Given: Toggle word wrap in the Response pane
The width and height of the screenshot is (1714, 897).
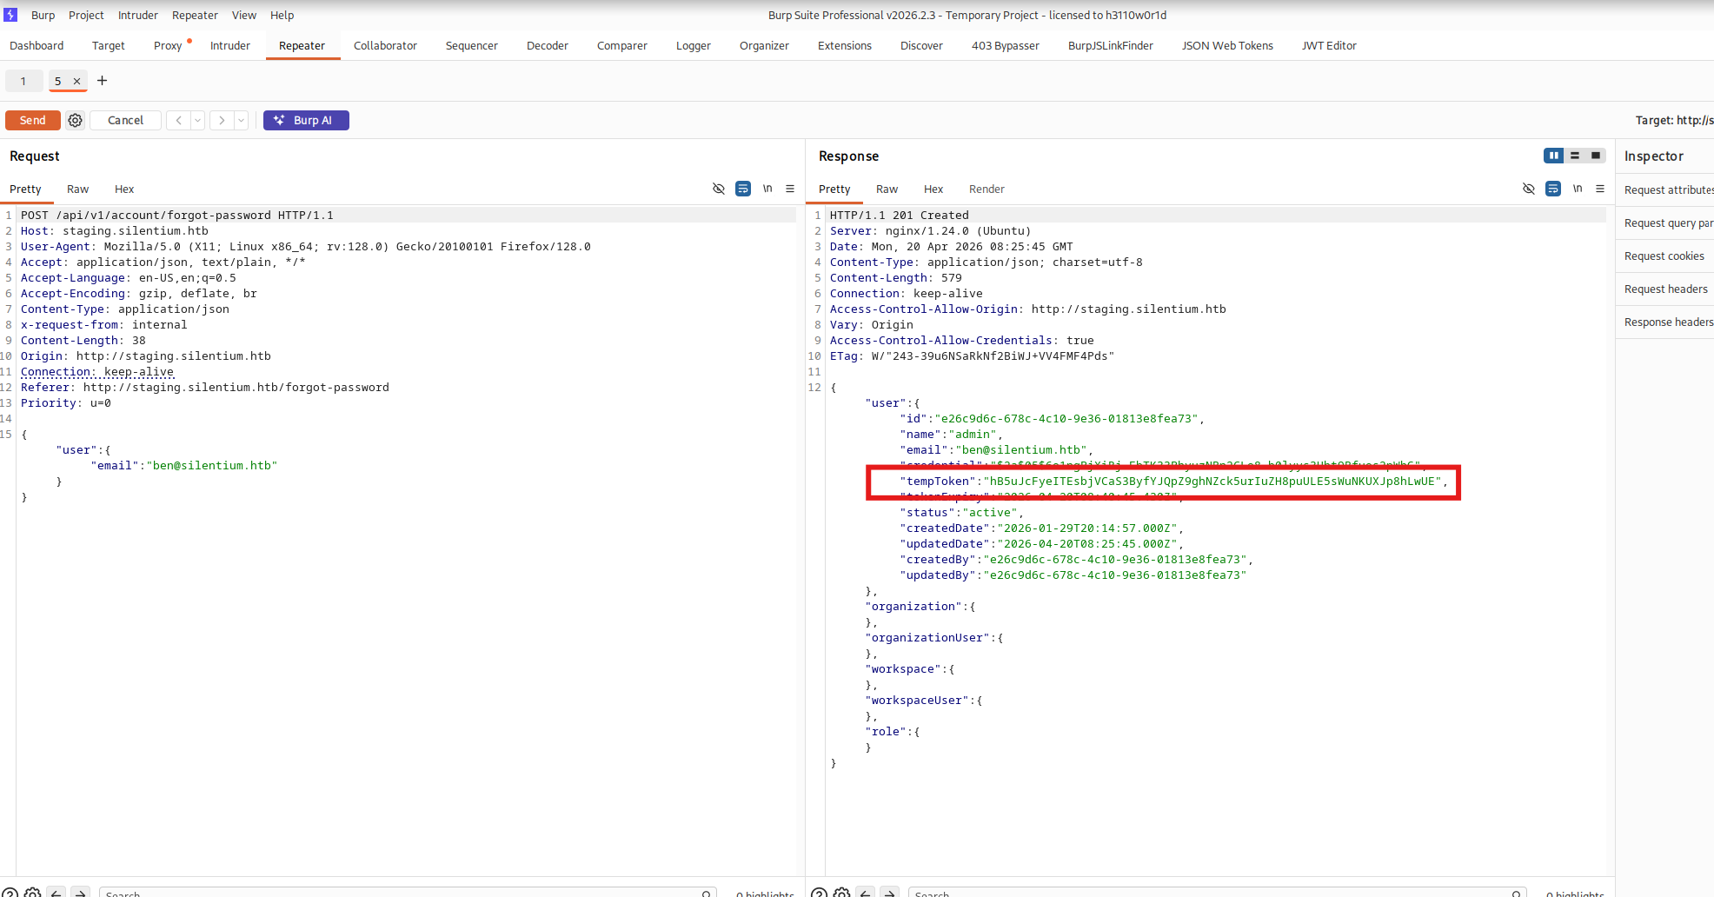Looking at the screenshot, I should click(1553, 189).
